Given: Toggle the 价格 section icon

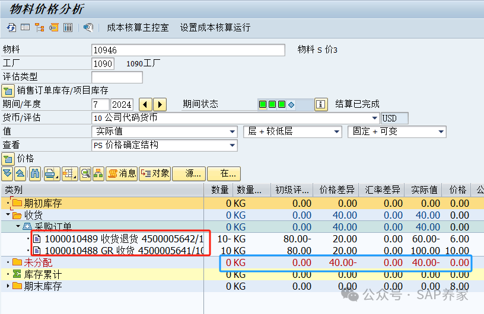Looking at the screenshot, I should [8, 159].
